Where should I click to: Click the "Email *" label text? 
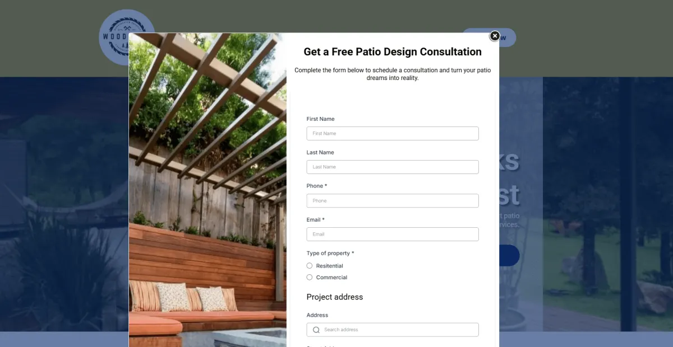pyautogui.click(x=316, y=220)
